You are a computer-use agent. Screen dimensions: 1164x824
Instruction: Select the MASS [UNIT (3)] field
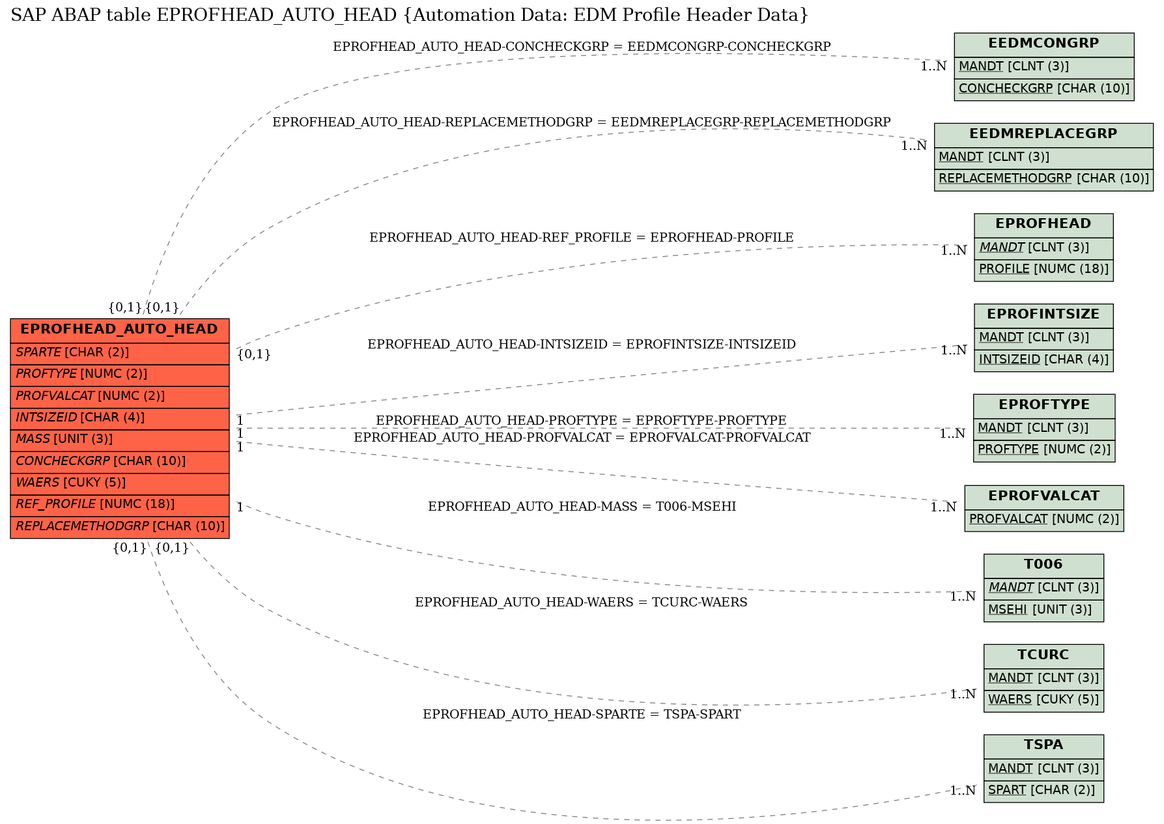120,440
